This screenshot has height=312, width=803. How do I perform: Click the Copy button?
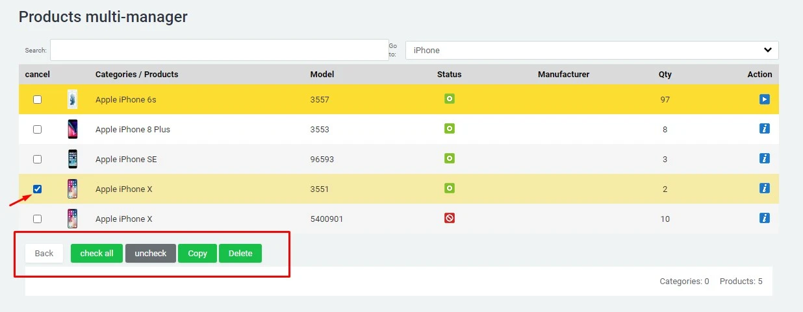coord(198,253)
